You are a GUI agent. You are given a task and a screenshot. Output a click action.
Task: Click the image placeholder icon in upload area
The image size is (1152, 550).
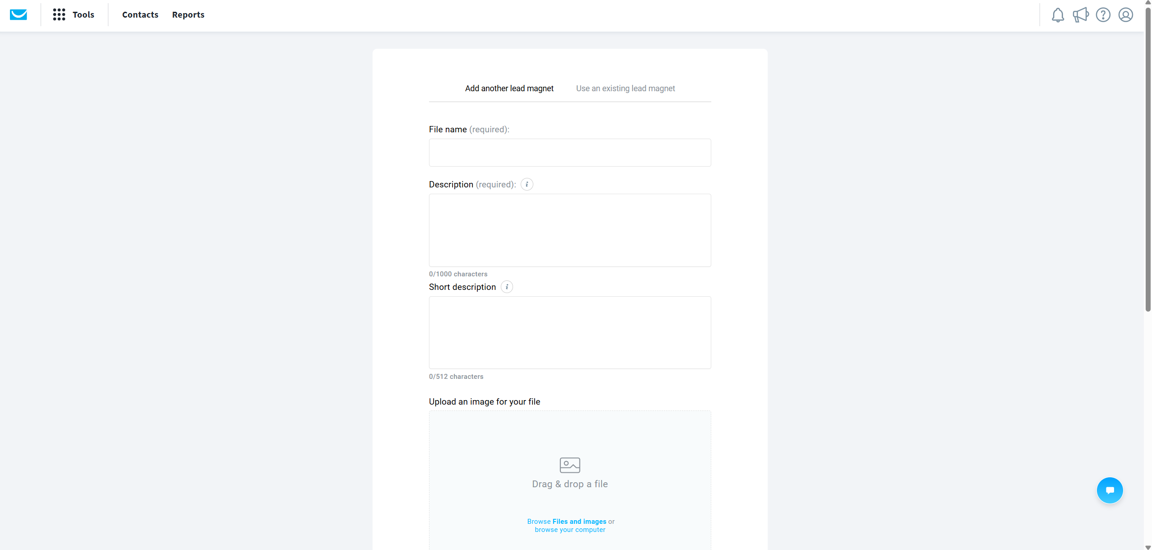pos(569,465)
